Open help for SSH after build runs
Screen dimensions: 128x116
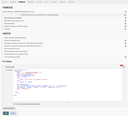(125, 46)
